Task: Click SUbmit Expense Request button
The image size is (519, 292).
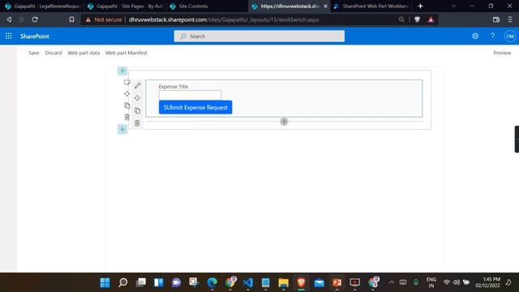Action: [x=195, y=107]
